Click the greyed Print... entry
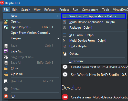This screenshot has width=128, height=101. 32,89
